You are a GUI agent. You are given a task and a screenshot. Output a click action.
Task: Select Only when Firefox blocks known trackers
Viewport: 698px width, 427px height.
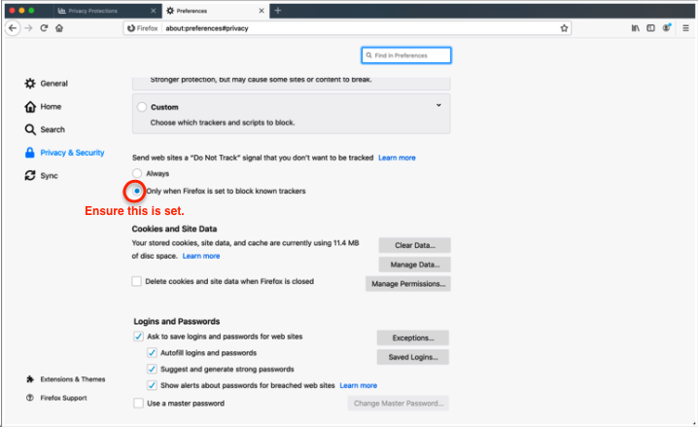(137, 191)
